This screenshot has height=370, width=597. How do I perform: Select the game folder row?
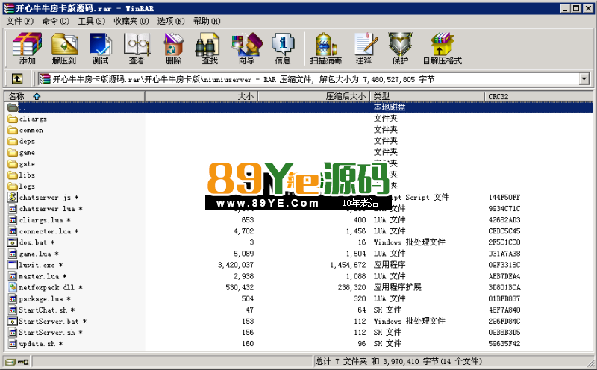click(299, 152)
